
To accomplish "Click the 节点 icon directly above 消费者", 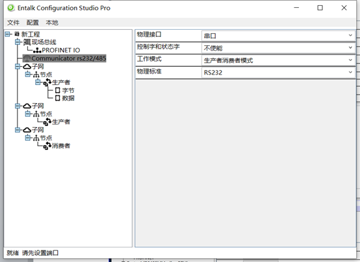I will point(36,137).
